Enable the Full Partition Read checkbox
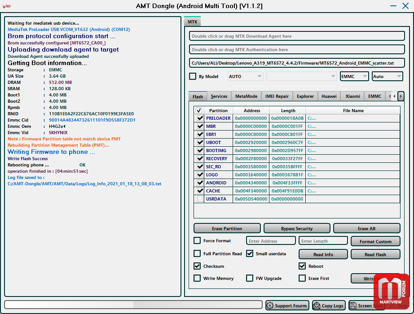This screenshot has width=414, height=314. [197, 253]
